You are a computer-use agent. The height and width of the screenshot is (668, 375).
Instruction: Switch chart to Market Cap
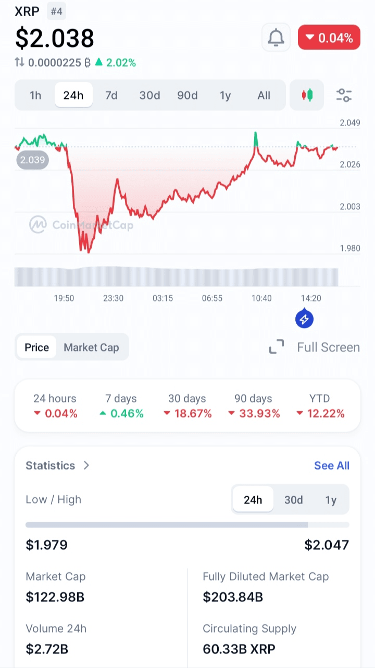tap(91, 347)
